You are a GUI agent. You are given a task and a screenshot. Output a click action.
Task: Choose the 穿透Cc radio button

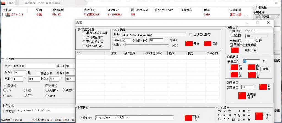coord(63,90)
